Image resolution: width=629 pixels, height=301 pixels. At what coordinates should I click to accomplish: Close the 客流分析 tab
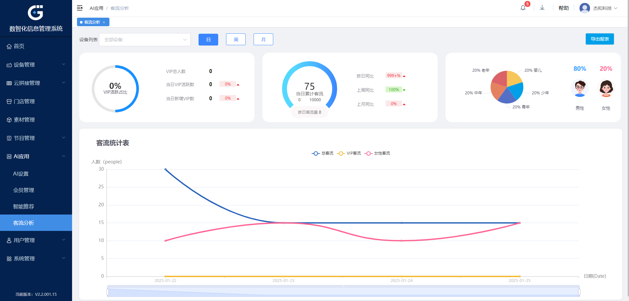tap(104, 22)
